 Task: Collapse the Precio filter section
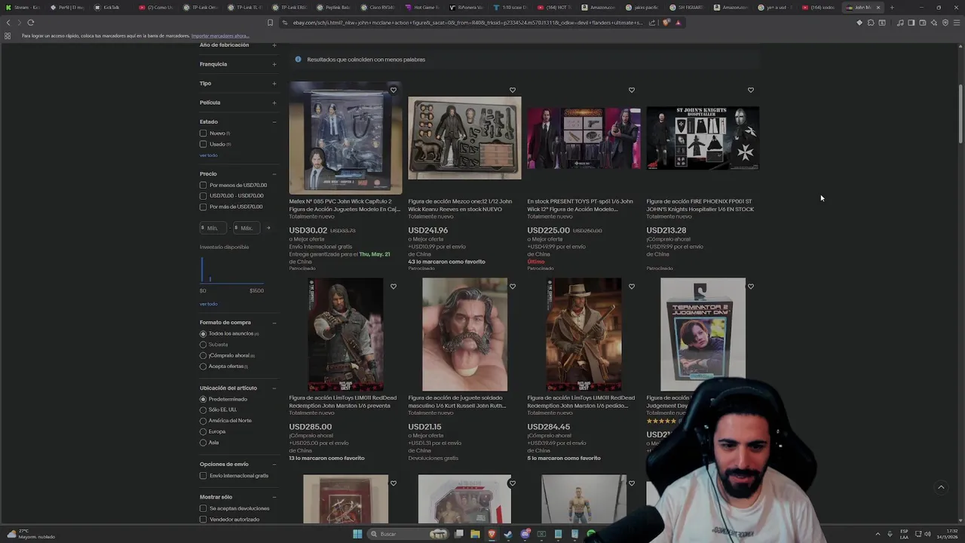[x=274, y=174]
